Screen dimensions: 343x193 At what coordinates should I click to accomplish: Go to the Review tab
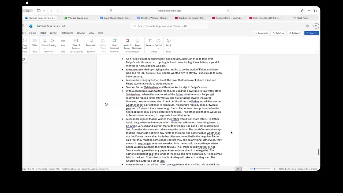[81, 33]
